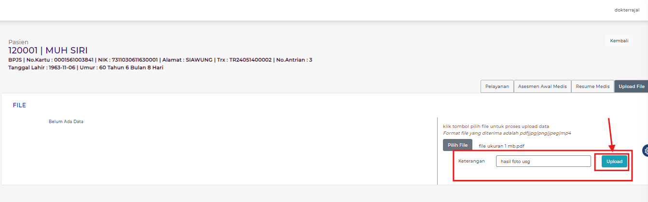Click the patient name MUH SIRI
Image resolution: width=648 pixels, height=202 pixels.
tap(67, 50)
